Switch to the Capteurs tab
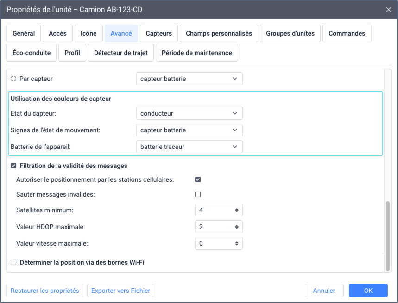The image size is (398, 303). (158, 33)
